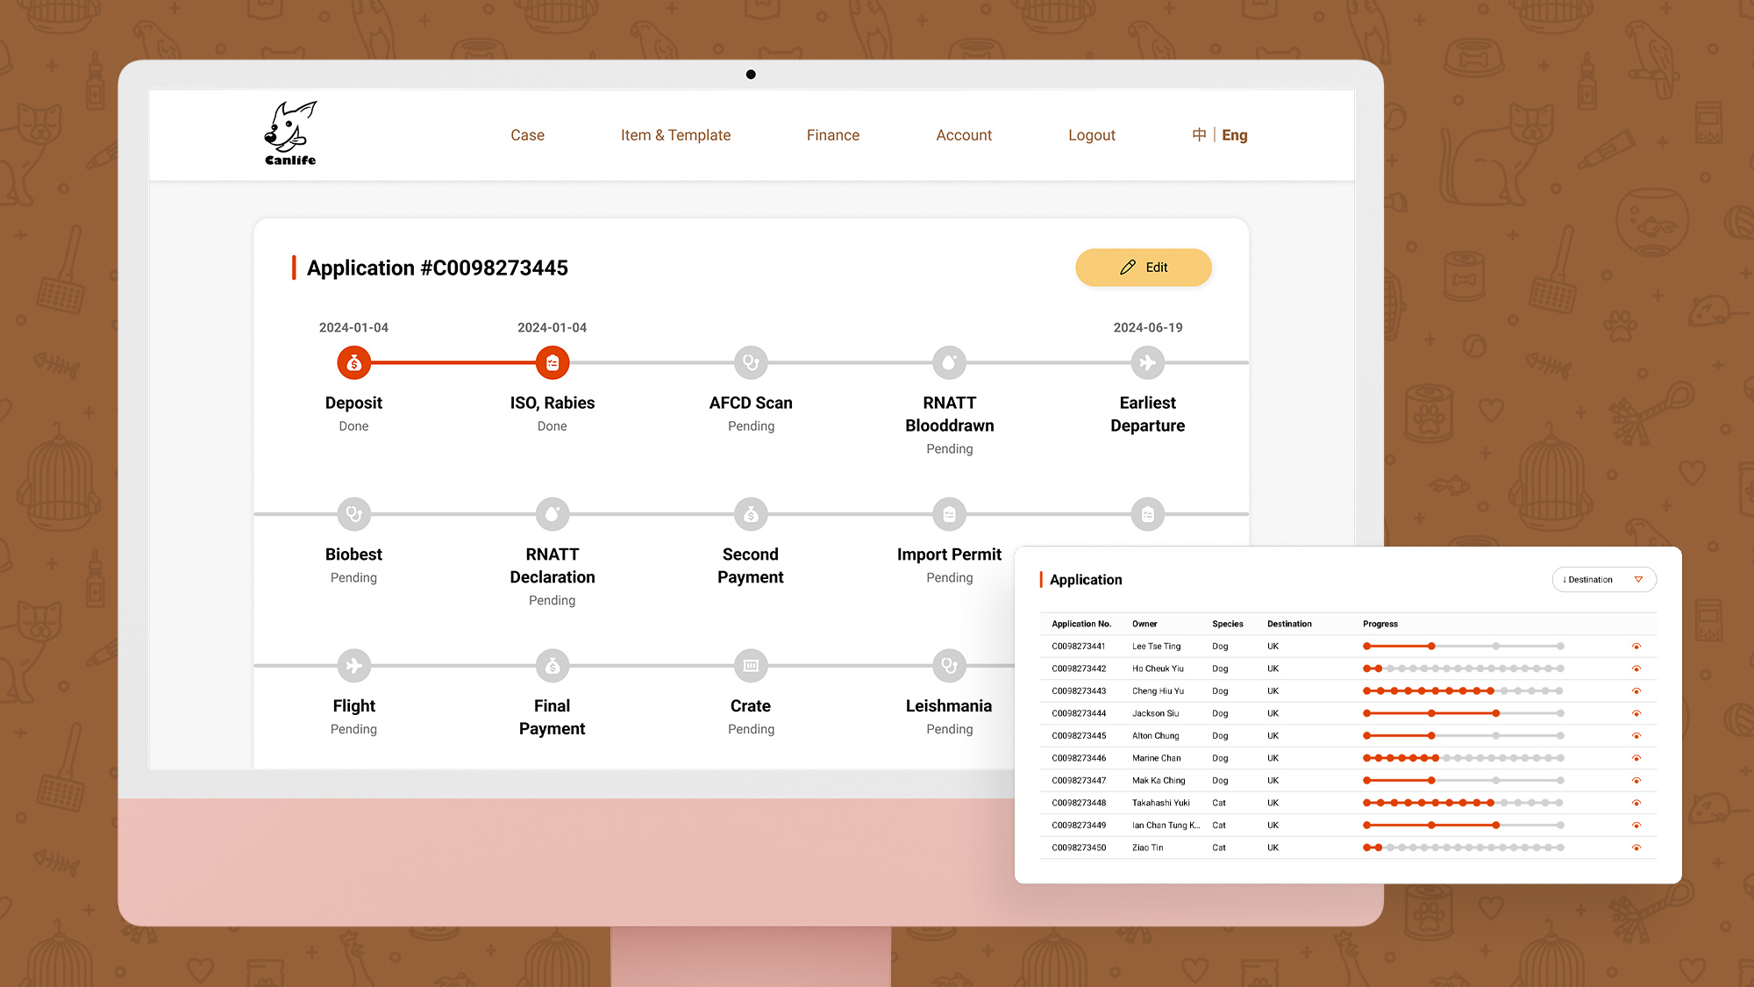Image resolution: width=1754 pixels, height=987 pixels.
Task: Open the Item & Template menu
Action: 675,135
